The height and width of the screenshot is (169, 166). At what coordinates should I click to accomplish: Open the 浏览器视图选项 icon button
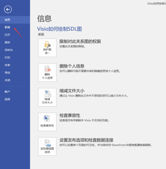tap(47, 146)
